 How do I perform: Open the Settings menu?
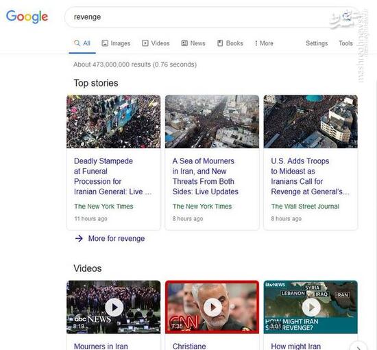click(317, 43)
